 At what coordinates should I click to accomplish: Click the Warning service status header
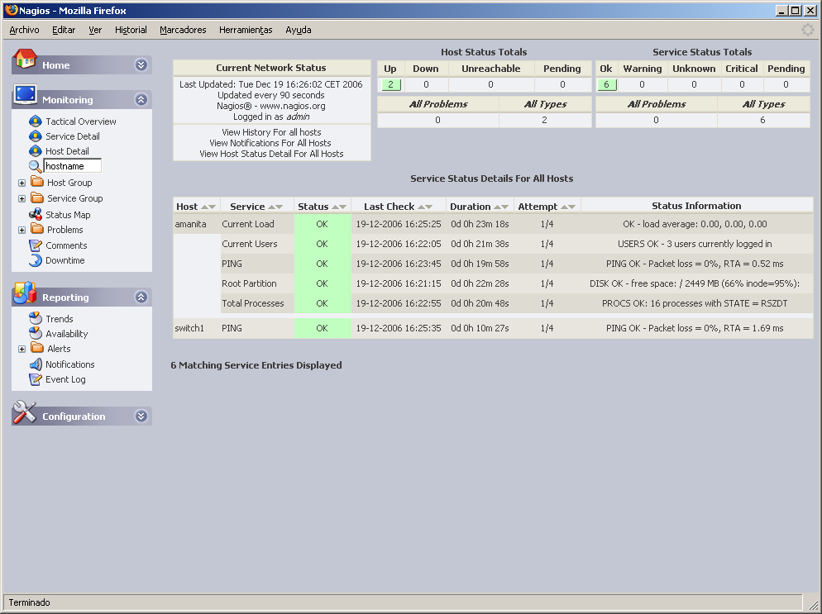643,69
